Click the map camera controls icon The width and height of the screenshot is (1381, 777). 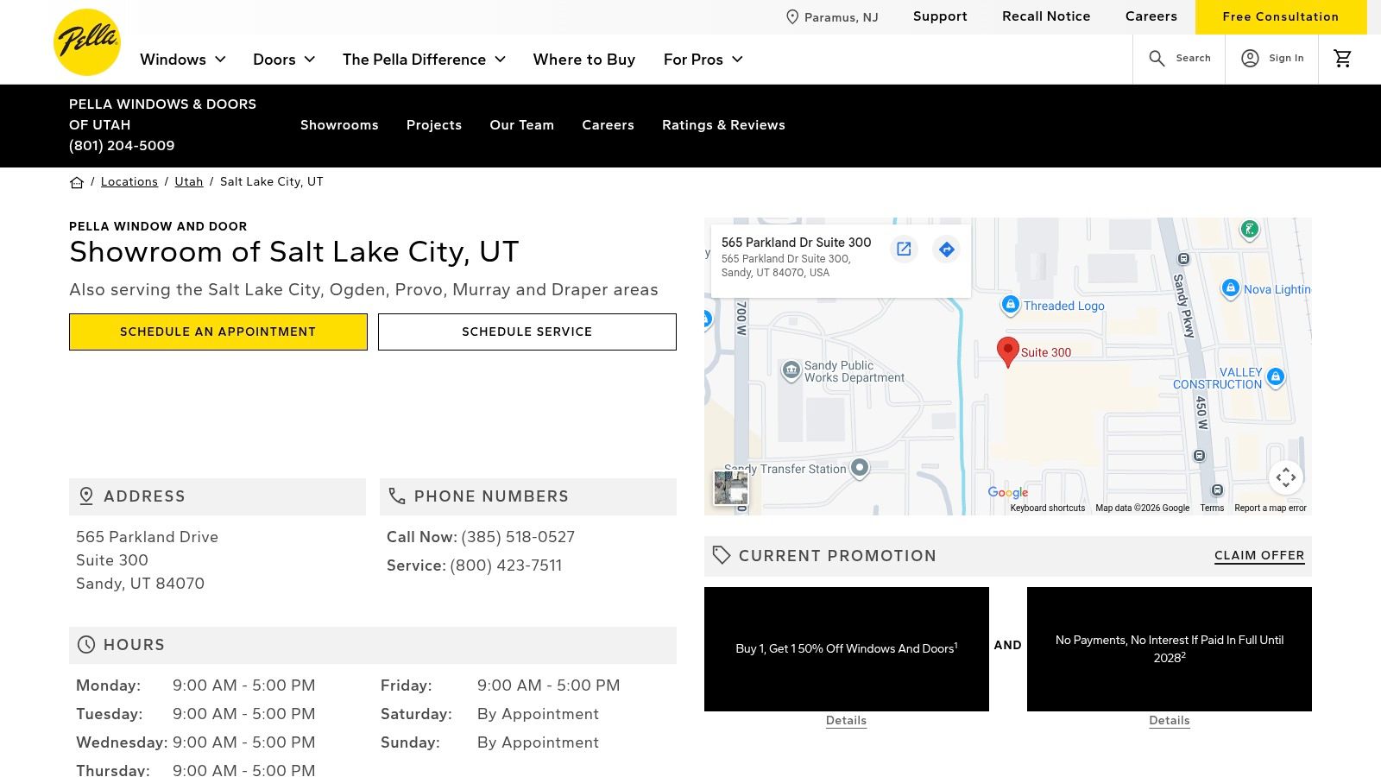coord(1286,477)
